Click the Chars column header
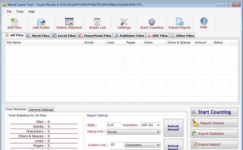 pos(154,42)
